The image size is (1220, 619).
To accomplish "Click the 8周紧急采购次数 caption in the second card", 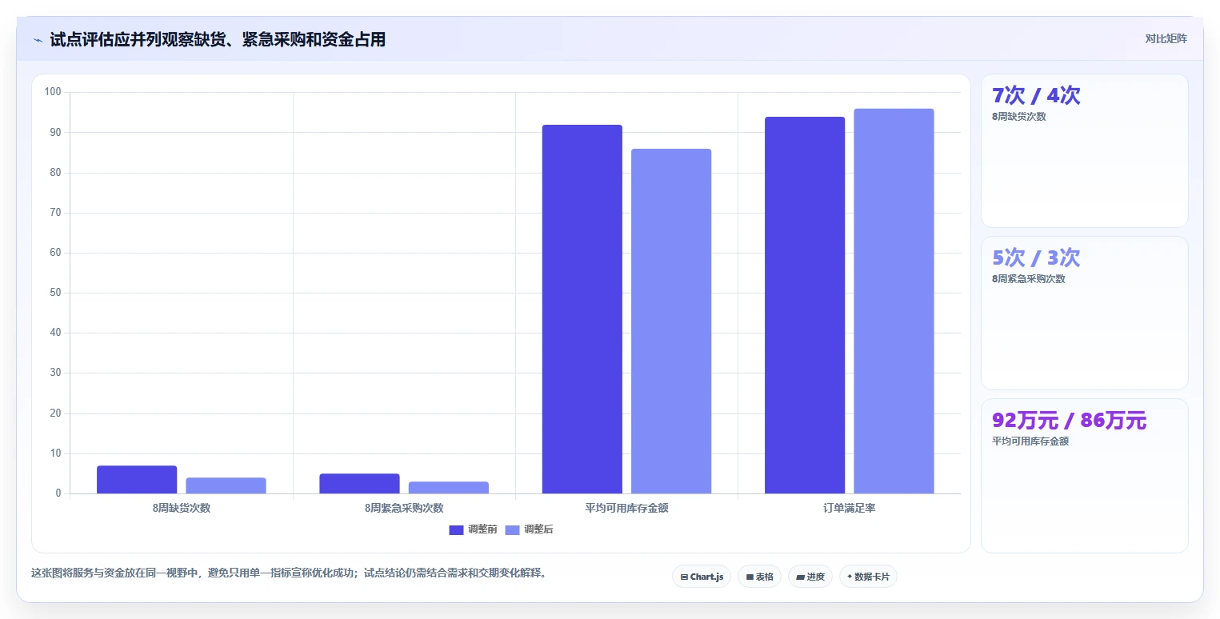I will point(1029,278).
